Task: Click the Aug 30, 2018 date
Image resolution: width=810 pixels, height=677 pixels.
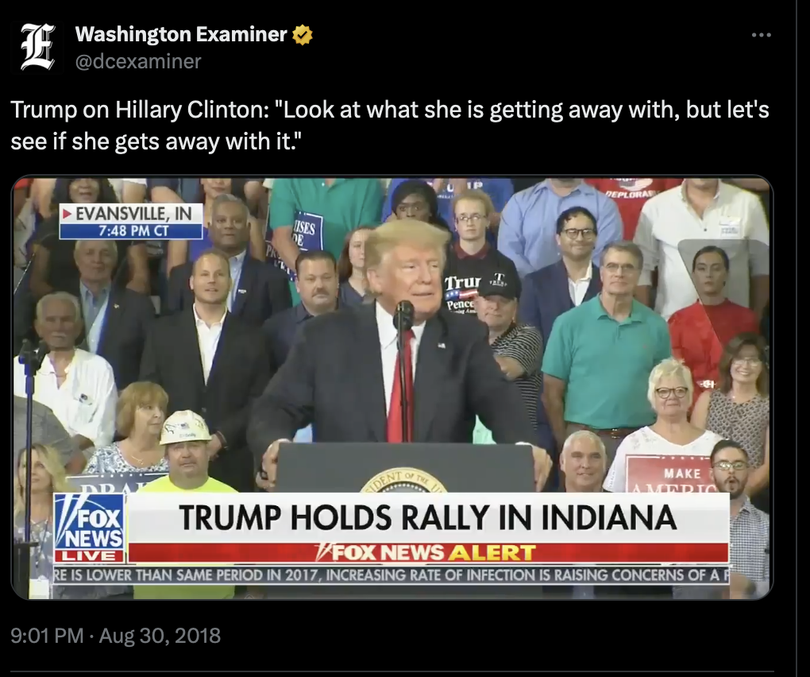Action: (160, 635)
